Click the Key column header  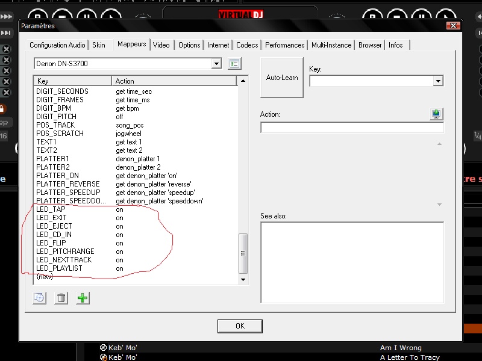[72, 81]
